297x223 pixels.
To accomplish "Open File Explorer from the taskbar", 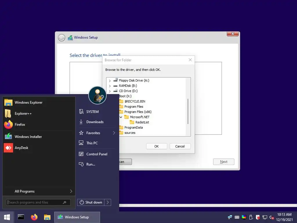I will (x=47, y=217).
